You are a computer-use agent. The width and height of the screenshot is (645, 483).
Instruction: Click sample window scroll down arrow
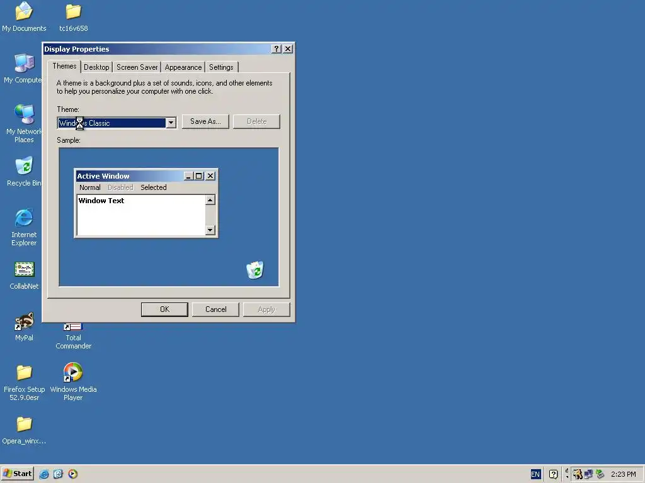210,230
